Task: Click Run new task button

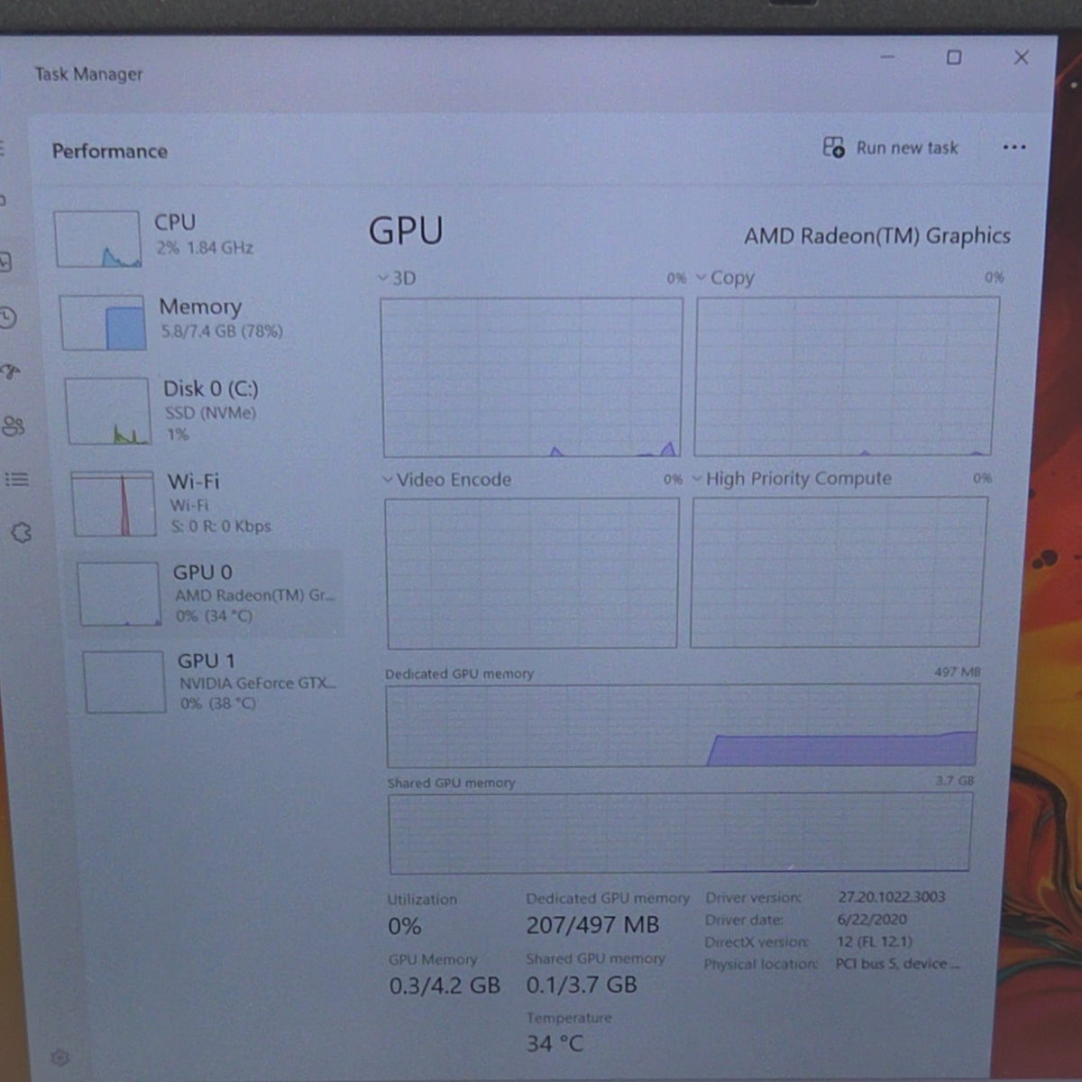Action: point(891,148)
